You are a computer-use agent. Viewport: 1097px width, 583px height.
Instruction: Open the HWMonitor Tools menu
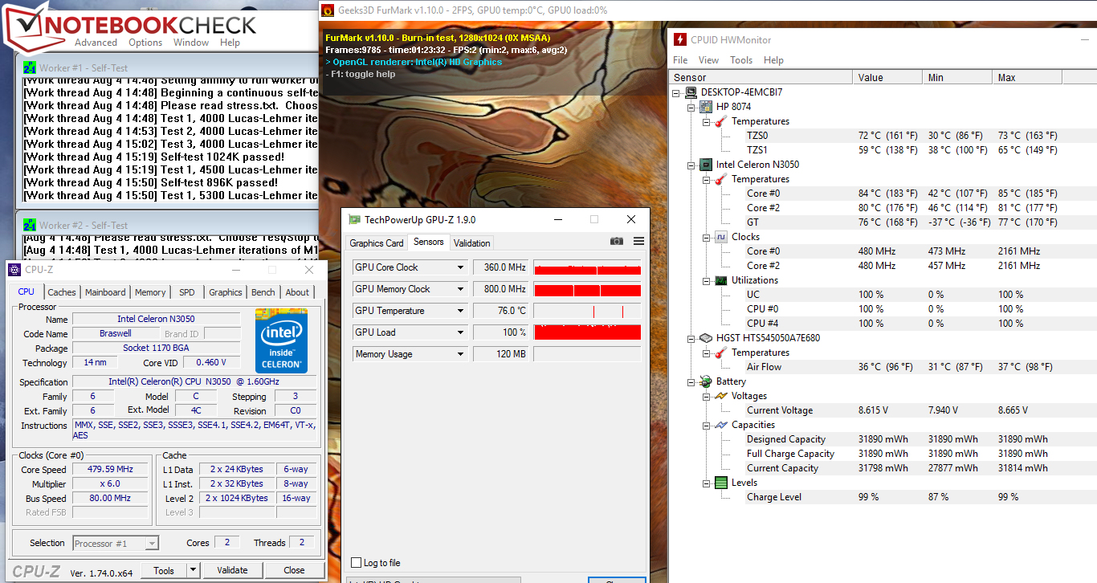pos(741,60)
